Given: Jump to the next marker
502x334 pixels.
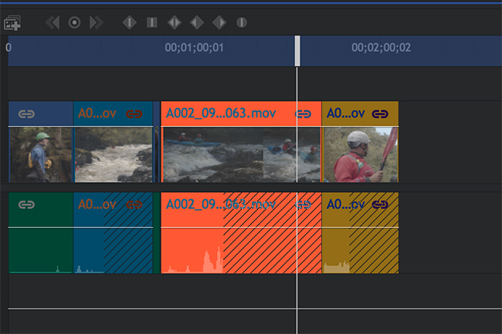Looking at the screenshot, I should (97, 22).
